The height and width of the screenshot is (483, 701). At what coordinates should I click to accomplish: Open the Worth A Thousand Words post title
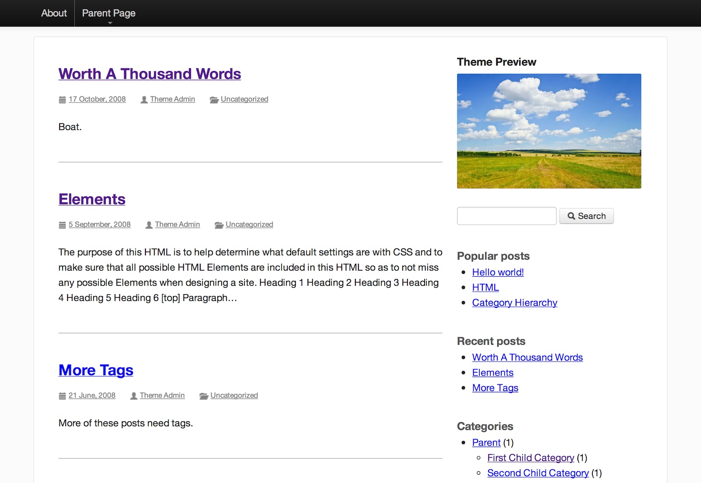149,74
